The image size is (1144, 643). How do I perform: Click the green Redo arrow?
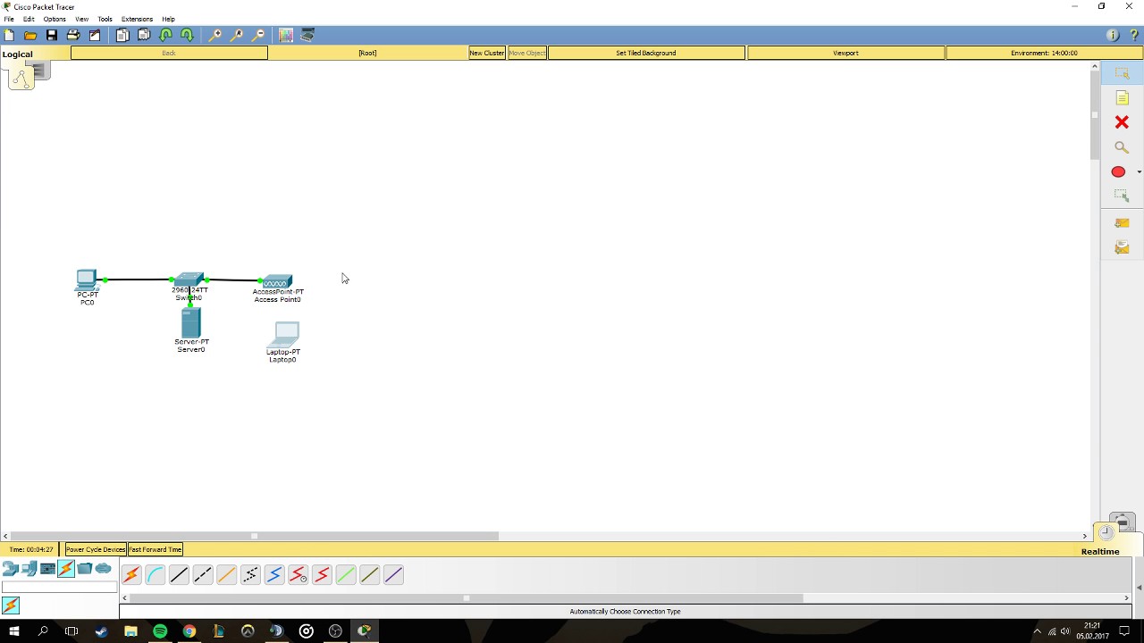click(187, 35)
